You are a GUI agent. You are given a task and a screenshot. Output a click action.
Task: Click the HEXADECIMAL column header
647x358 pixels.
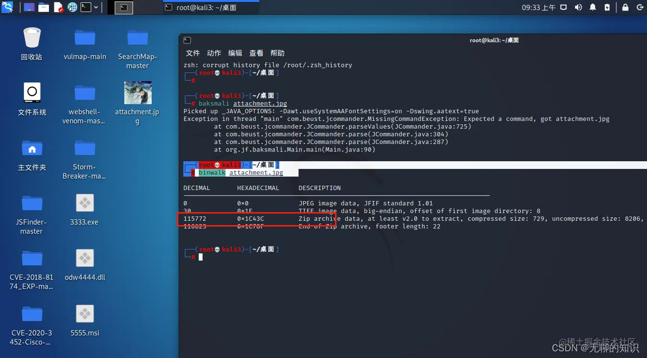(x=258, y=188)
